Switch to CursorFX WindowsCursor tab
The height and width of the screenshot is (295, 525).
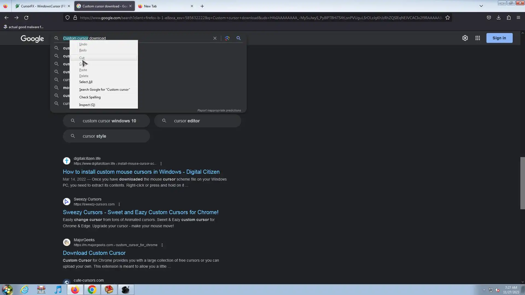pos(41,6)
